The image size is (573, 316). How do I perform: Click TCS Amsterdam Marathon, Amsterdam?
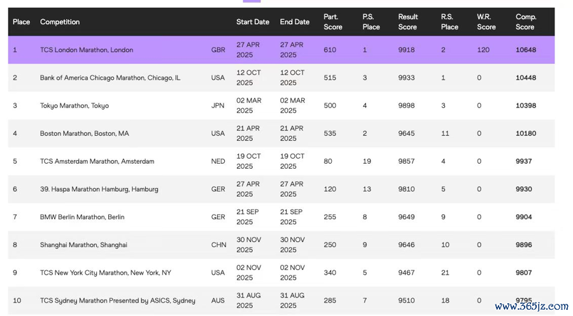click(97, 161)
